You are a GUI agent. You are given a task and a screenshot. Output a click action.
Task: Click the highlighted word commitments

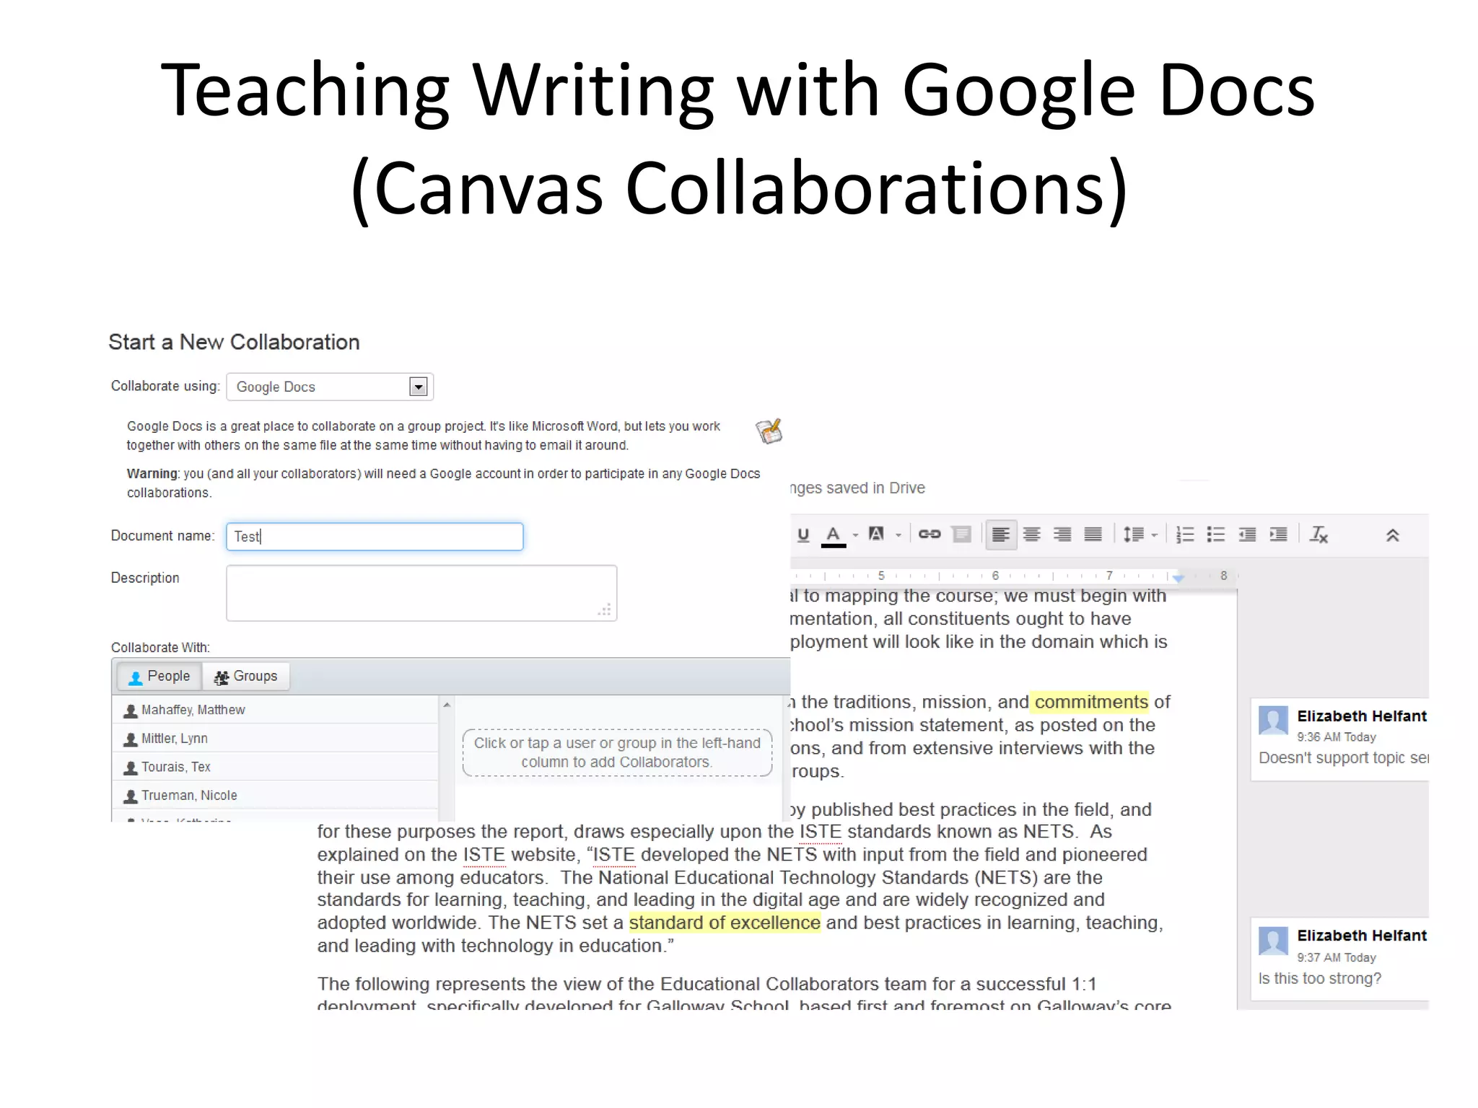tap(1090, 702)
